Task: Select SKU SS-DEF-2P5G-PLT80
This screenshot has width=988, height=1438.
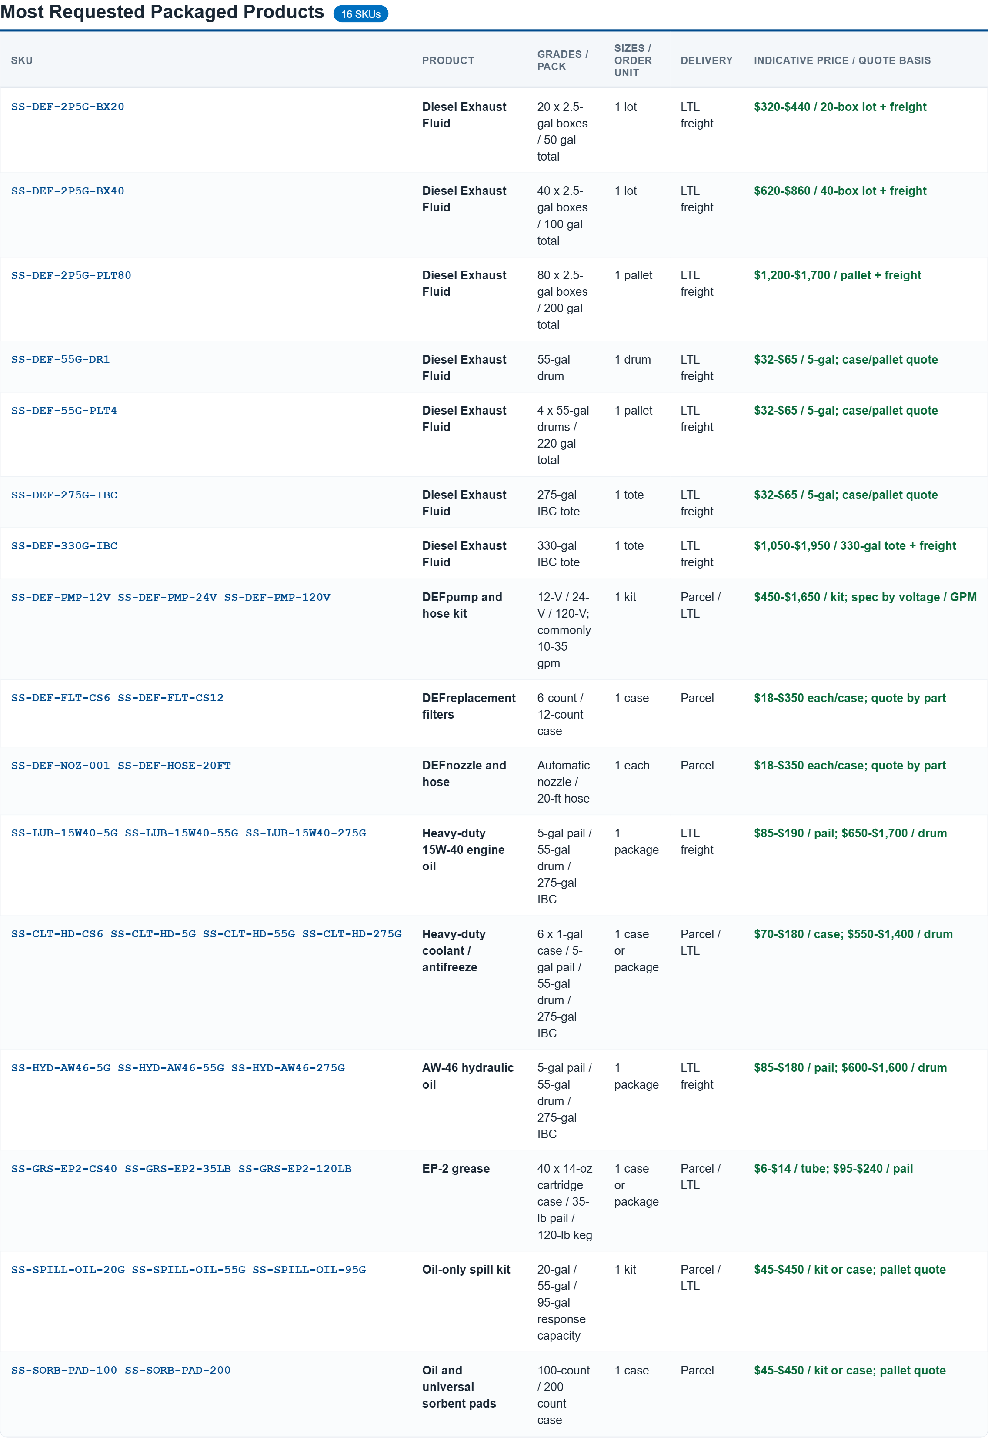Action: coord(71,275)
